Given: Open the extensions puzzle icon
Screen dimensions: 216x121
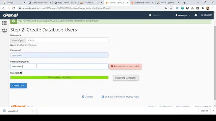Looking at the screenshot, I should pos(202,8).
